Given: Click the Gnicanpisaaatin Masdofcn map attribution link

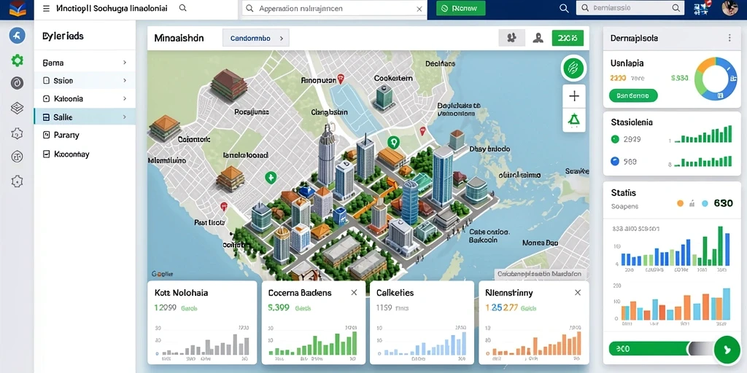Looking at the screenshot, I should [539, 274].
